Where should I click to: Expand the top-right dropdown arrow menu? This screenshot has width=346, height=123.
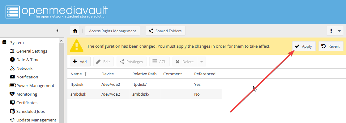[x=339, y=31]
